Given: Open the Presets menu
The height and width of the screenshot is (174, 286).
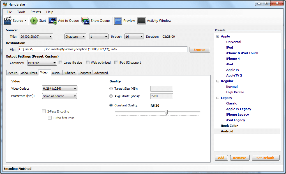Looking at the screenshot, I should 36,12.
